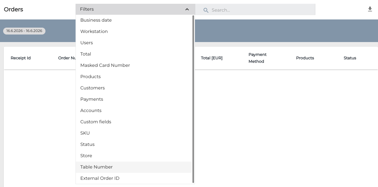Click the Orders page title
Viewport: 378px width, 187px height.
coord(13,9)
